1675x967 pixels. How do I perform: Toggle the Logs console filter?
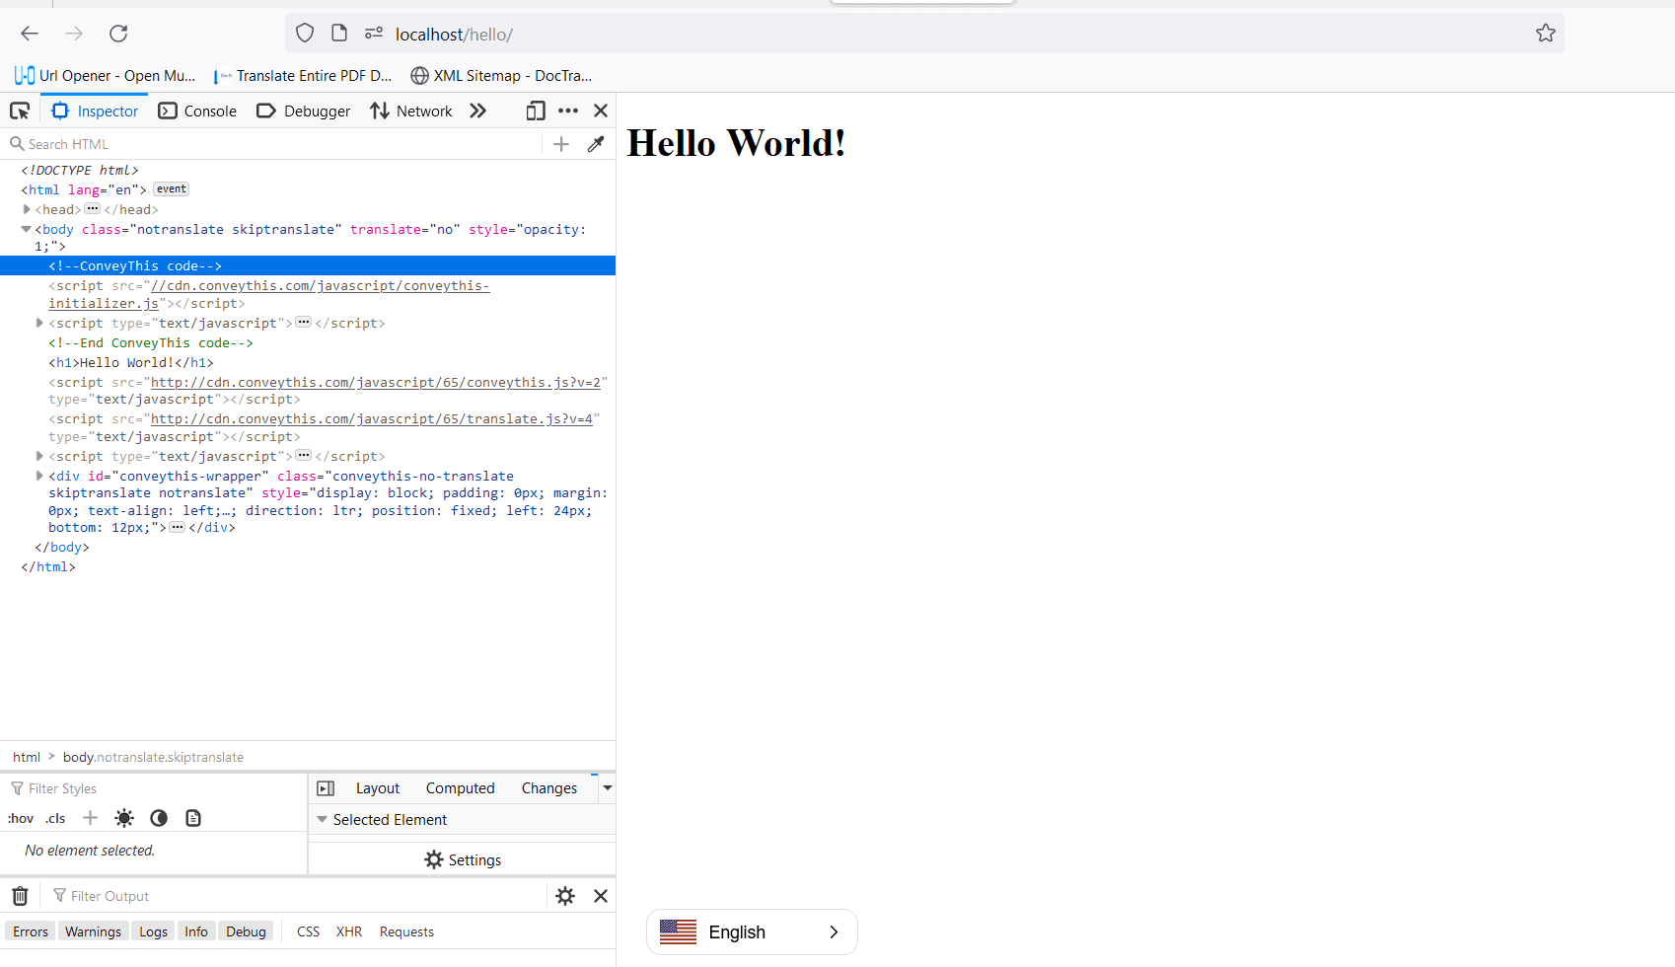click(153, 931)
